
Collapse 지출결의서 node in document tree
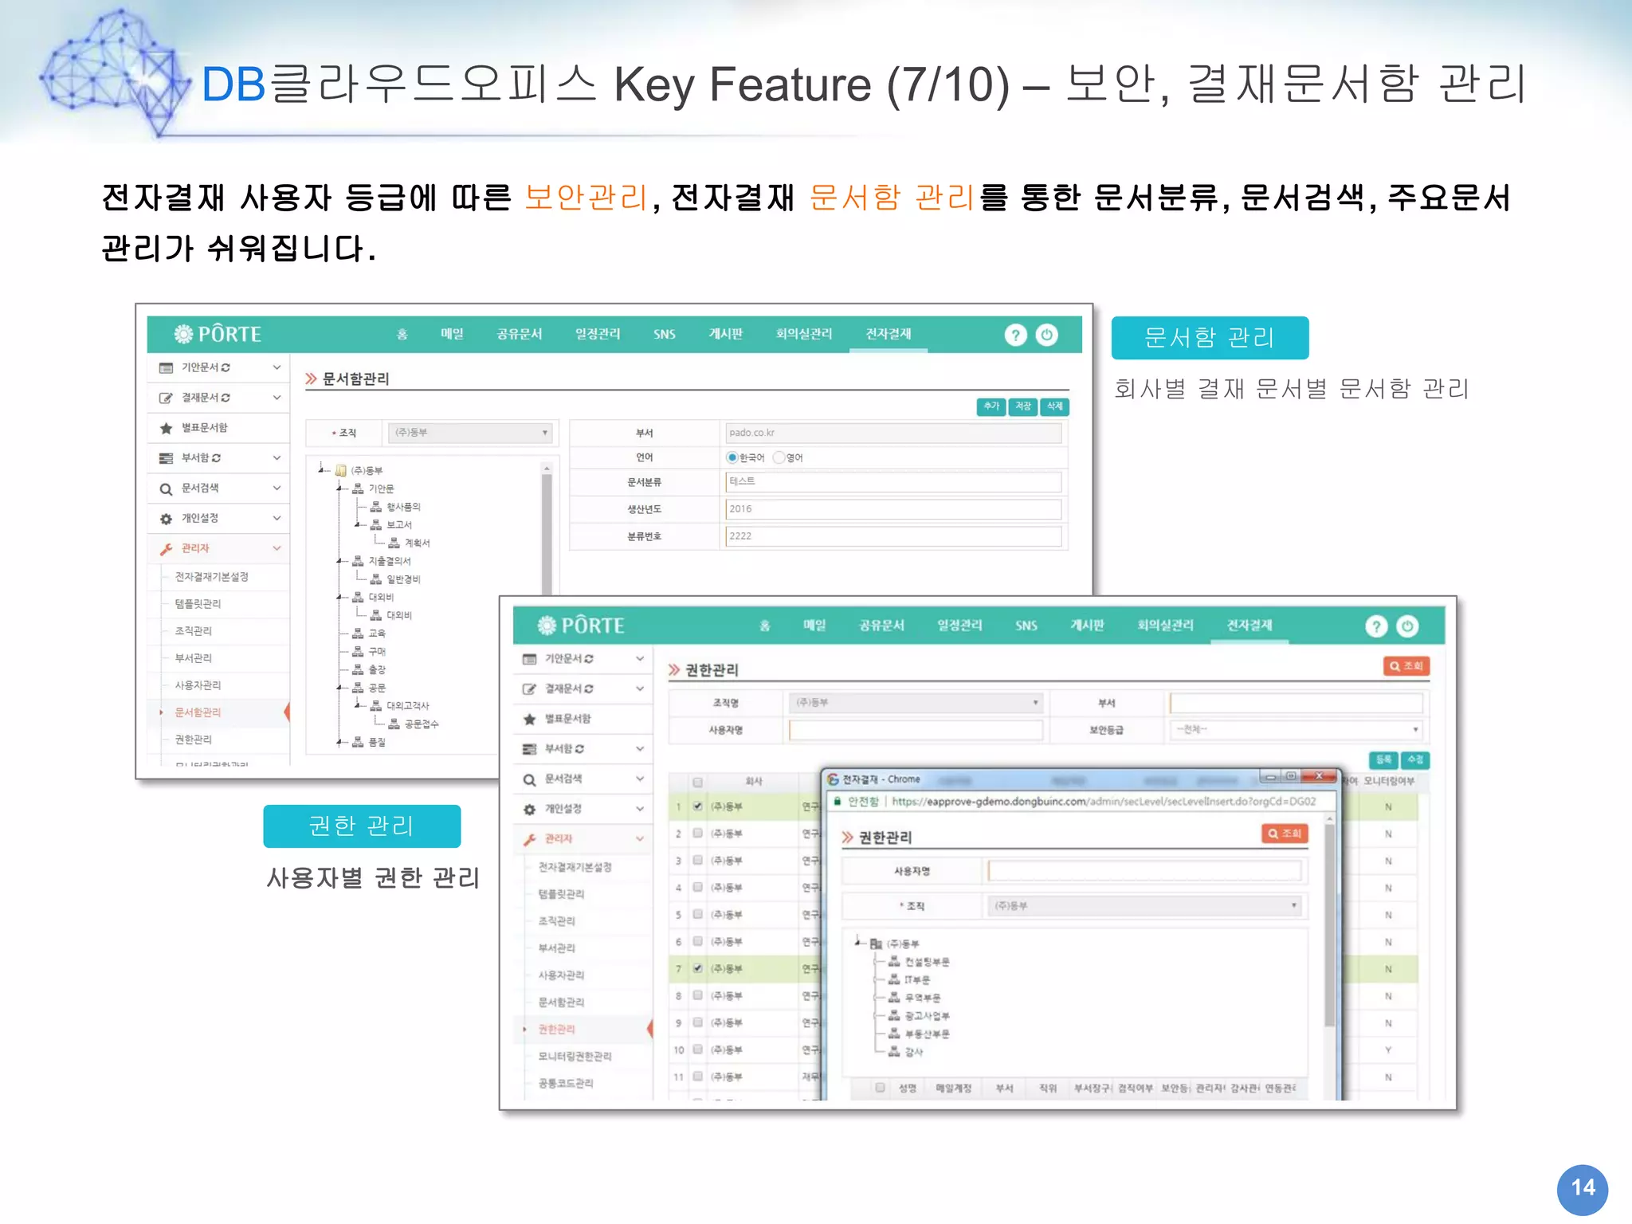tap(339, 561)
